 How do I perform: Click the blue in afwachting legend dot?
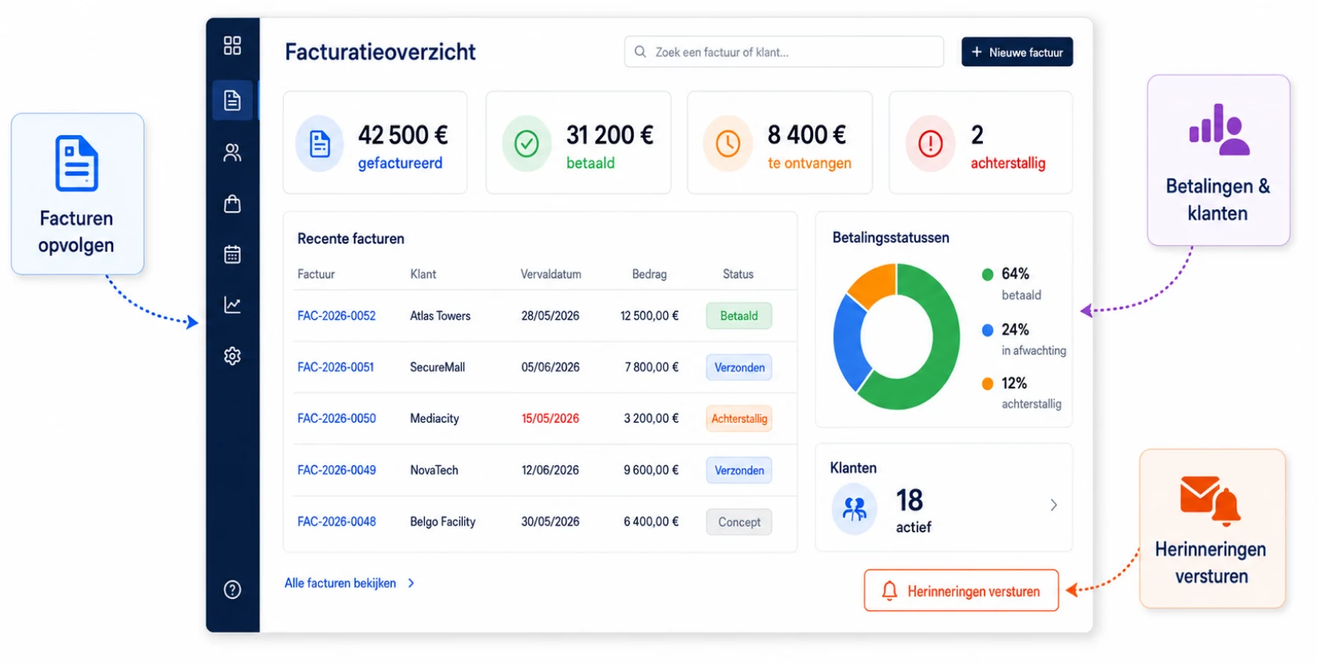(x=988, y=330)
